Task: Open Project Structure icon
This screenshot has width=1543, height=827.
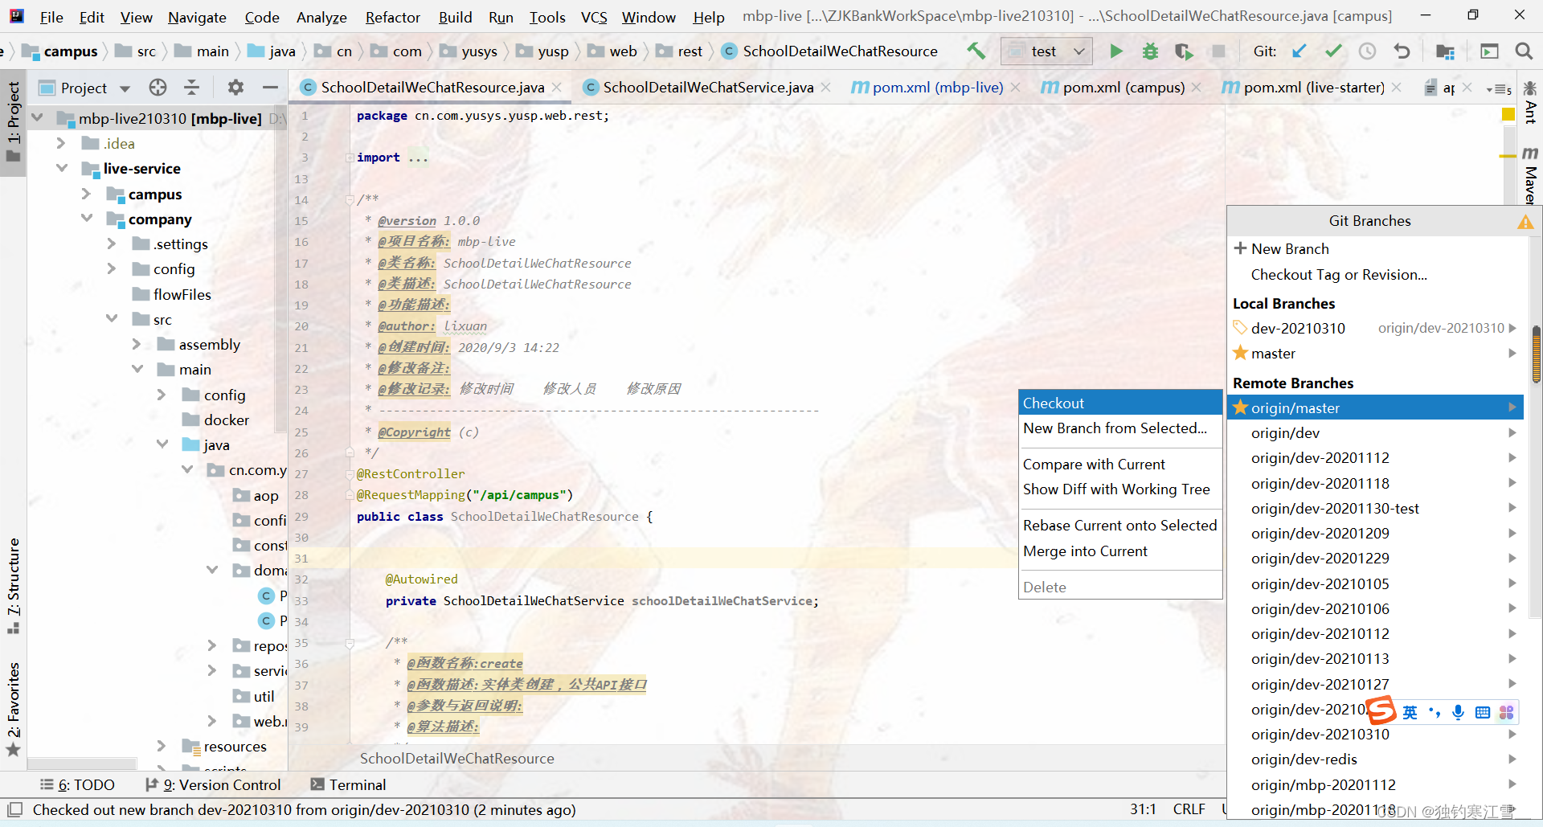Action: 1445,51
